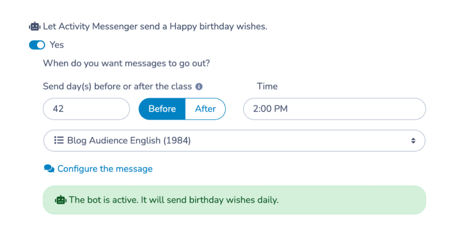Select the Before option
Viewport: 453px width, 239px height.
coord(162,109)
